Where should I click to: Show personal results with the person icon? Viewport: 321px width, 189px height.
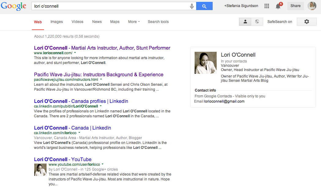click(245, 21)
